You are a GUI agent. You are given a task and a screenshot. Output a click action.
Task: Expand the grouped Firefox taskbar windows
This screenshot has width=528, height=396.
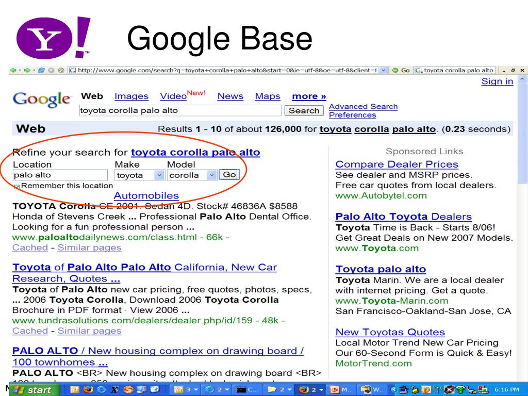[x=311, y=390]
